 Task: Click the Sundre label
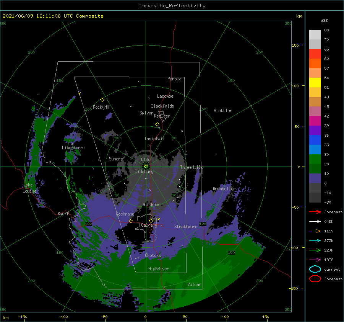pyautogui.click(x=116, y=159)
